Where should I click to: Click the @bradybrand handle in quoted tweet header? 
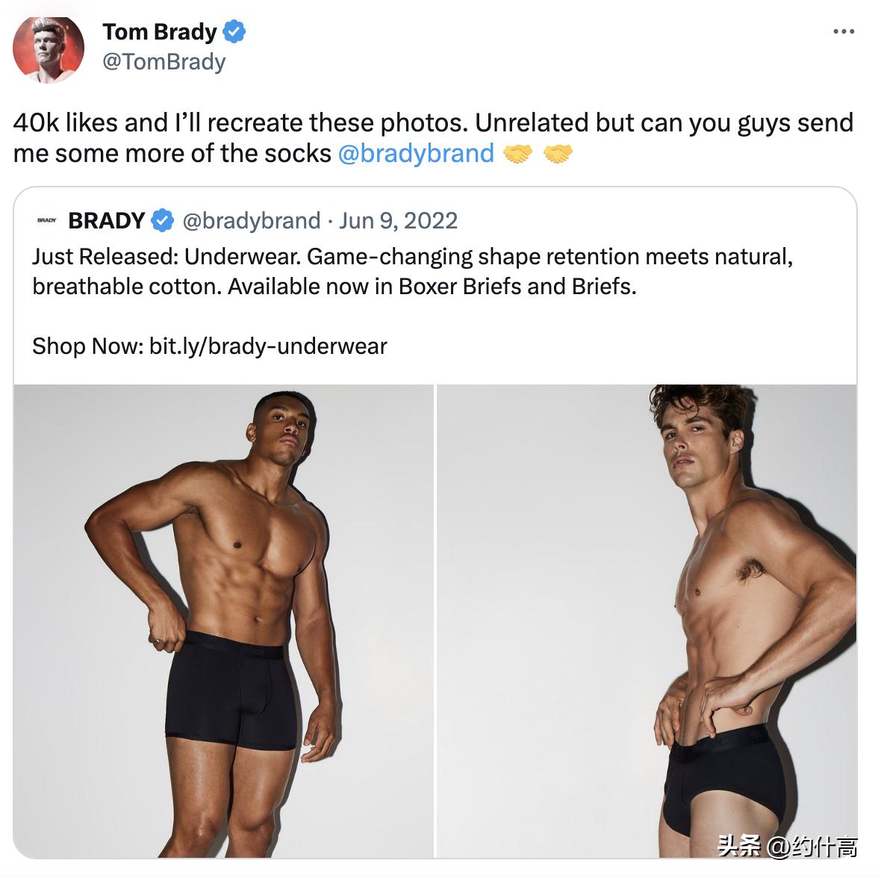[251, 221]
